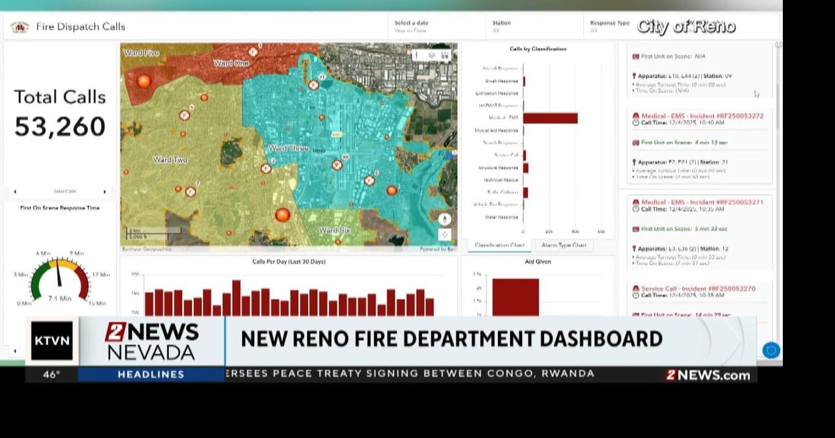This screenshot has width=835, height=438.
Task: Open the map layers icon
Action: (x=432, y=55)
